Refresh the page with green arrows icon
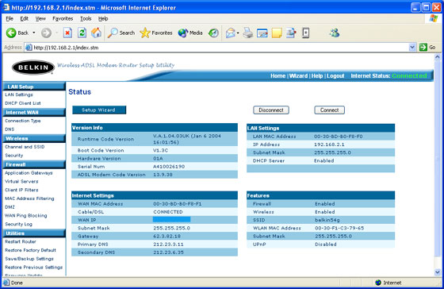This screenshot has width=444, height=289. point(82,33)
